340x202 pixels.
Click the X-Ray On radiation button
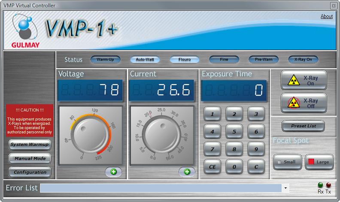tap(304, 80)
